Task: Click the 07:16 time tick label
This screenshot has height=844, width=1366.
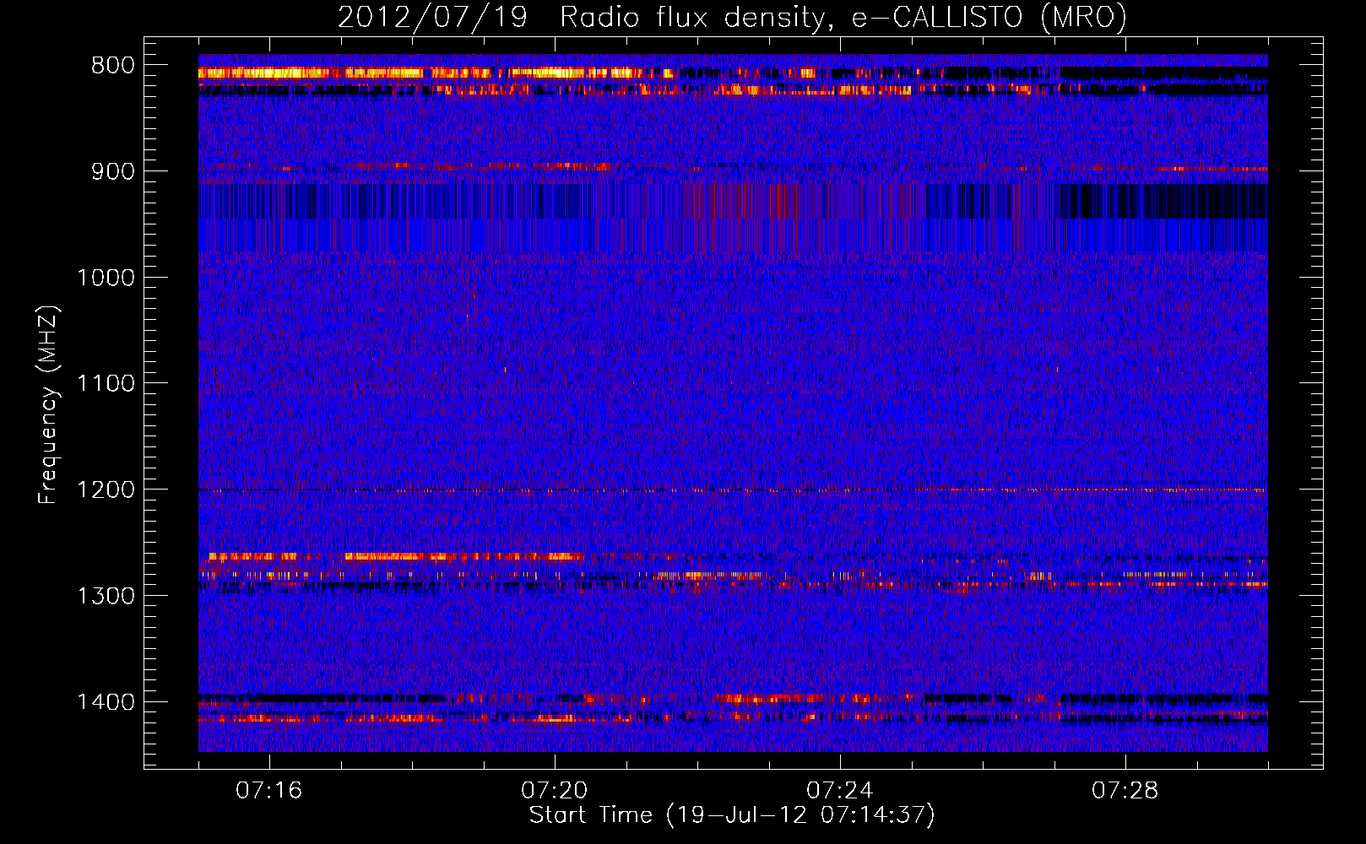Action: pos(269,791)
